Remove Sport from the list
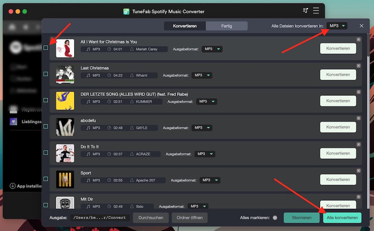Viewport: 374px width, 231px height. [359, 171]
